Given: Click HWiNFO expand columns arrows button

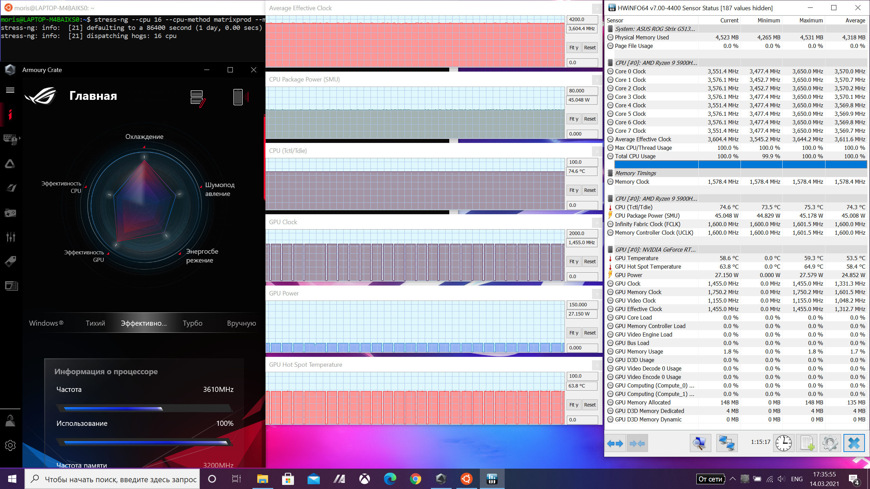Looking at the screenshot, I should click(x=615, y=443).
